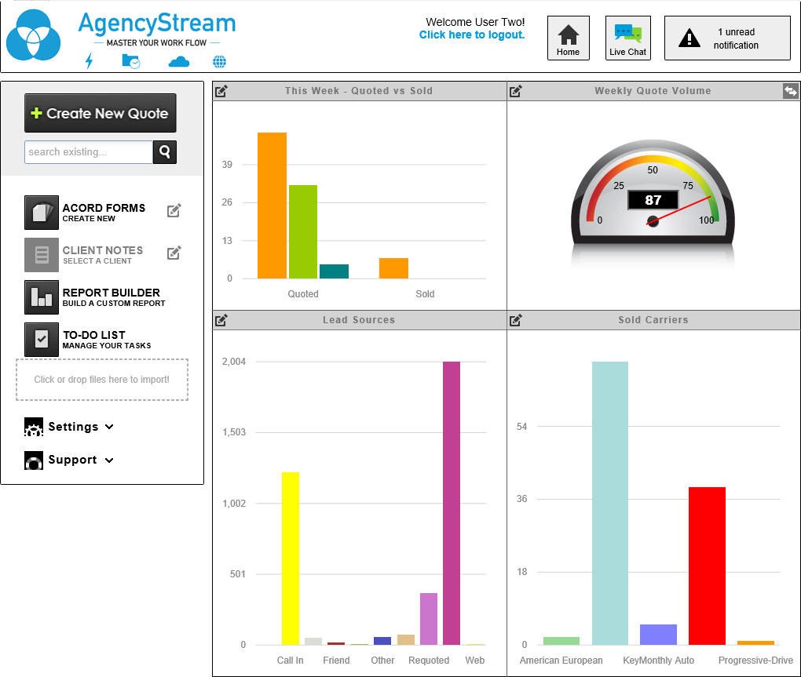Screen dimensions: 801x677
Task: Expand the Settings menu
Action: pos(81,427)
